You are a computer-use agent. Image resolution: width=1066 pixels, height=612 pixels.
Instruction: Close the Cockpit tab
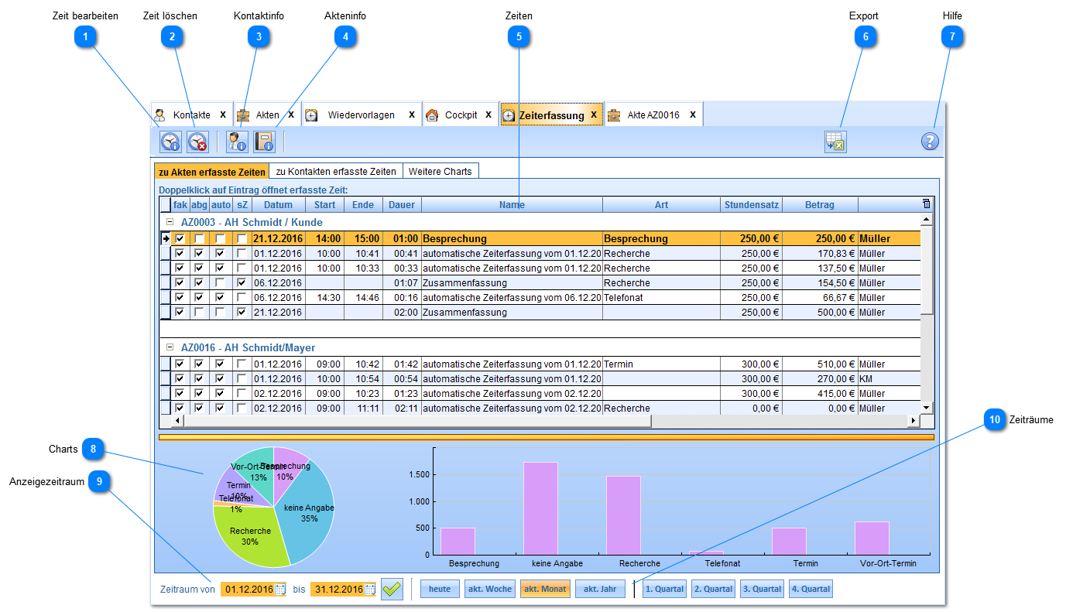(488, 115)
